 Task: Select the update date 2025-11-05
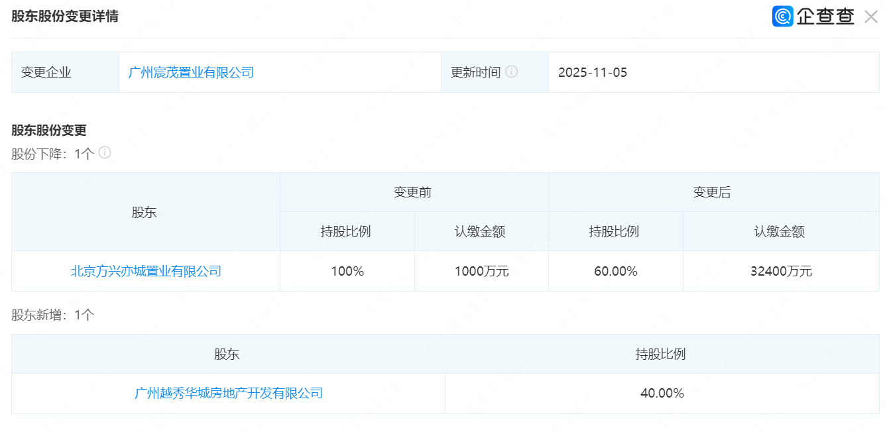pos(592,72)
